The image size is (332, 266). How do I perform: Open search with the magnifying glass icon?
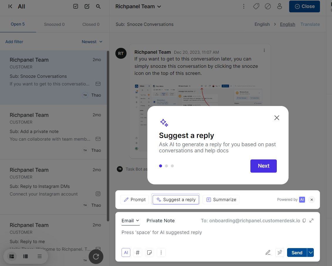pyautogui.click(x=98, y=6)
